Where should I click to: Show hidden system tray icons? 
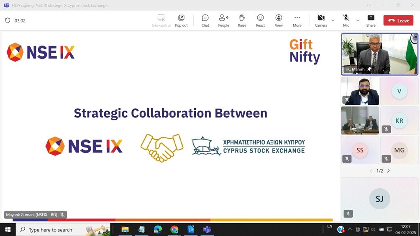350,230
